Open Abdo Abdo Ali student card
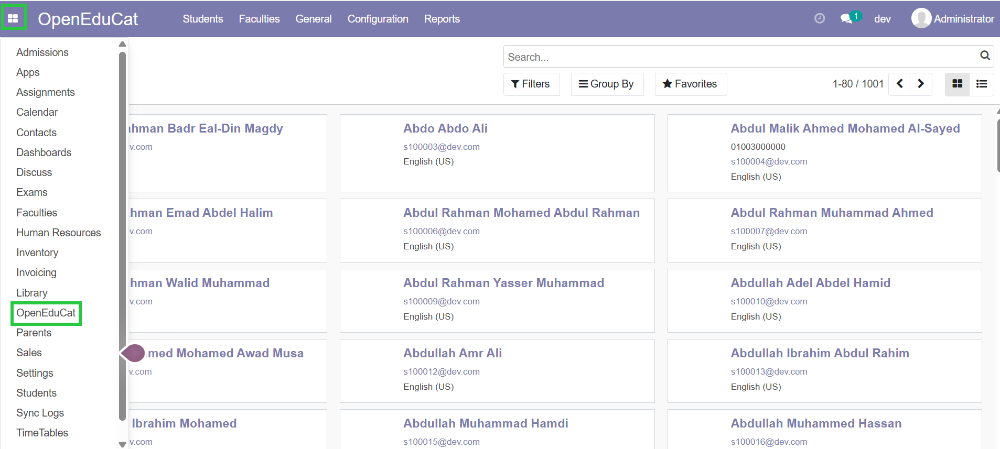This screenshot has height=449, width=1000. tap(497, 153)
